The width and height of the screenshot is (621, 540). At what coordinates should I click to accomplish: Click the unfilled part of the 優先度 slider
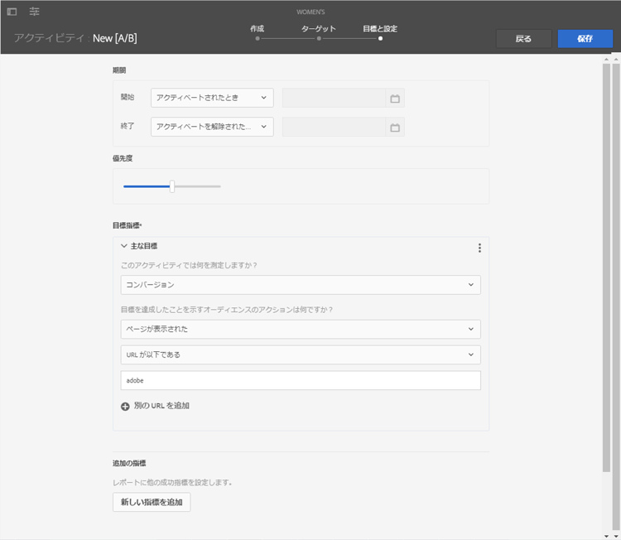[198, 186]
